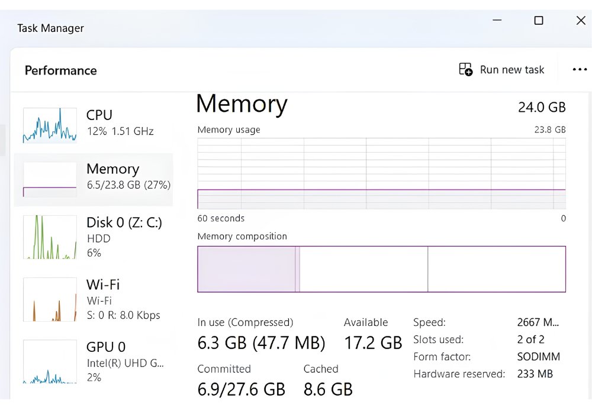Image resolution: width=592 pixels, height=414 pixels.
Task: Open the CPU performance entry
Action: pyautogui.click(x=94, y=125)
